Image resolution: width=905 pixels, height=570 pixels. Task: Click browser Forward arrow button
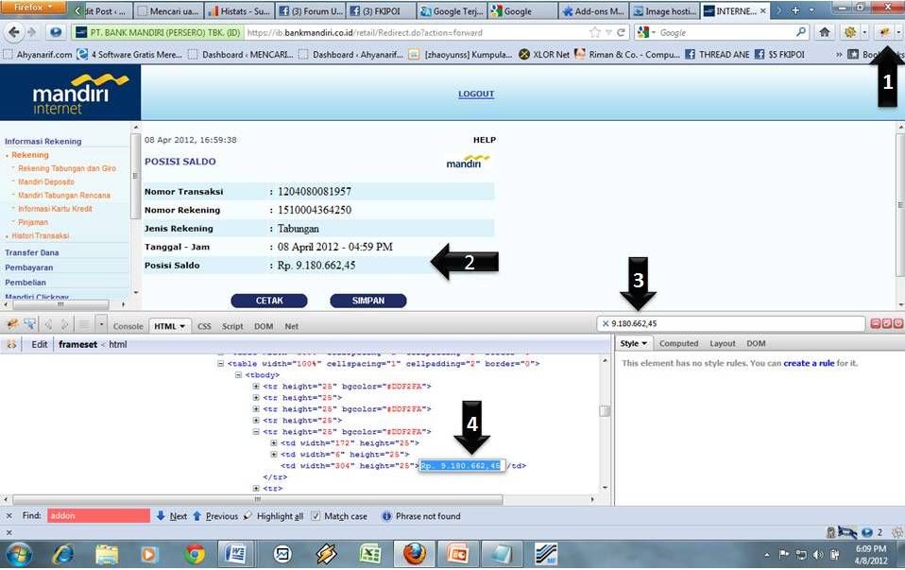click(x=32, y=32)
